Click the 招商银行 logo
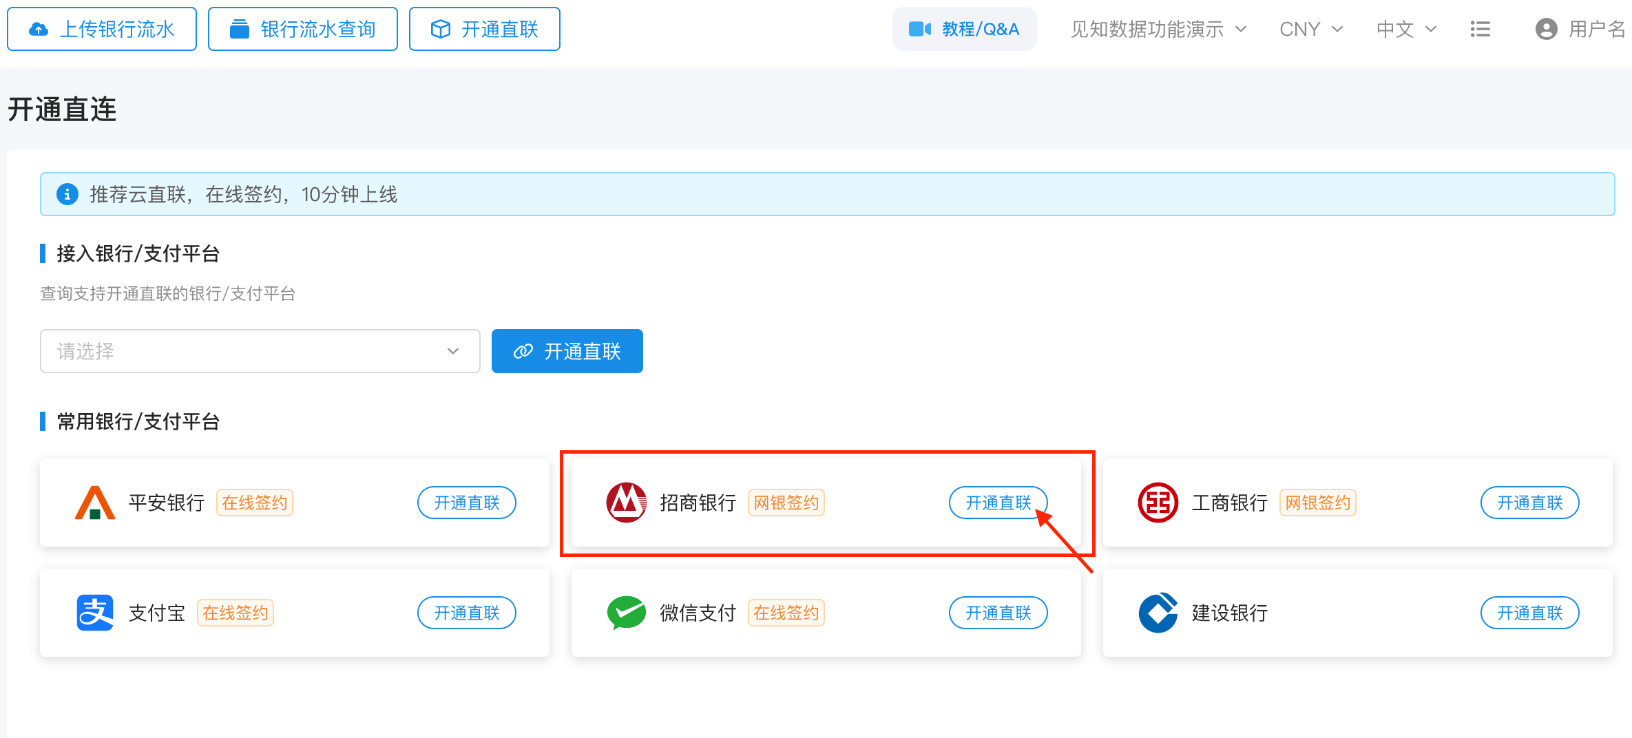 tap(627, 503)
